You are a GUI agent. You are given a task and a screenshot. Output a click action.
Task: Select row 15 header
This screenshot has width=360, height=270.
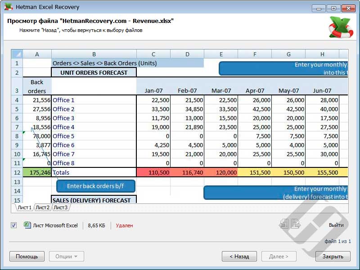[x=17, y=200]
